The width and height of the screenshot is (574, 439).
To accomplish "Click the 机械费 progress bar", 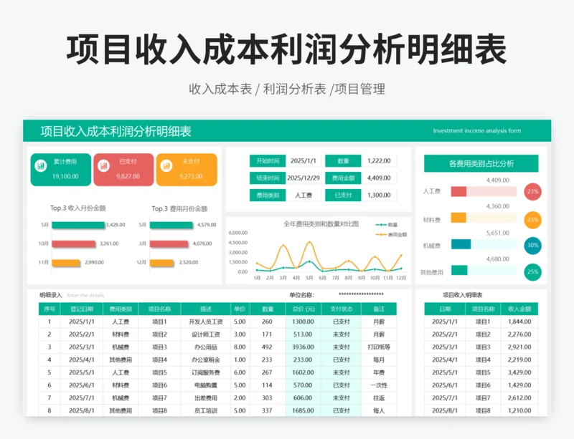I will (484, 244).
